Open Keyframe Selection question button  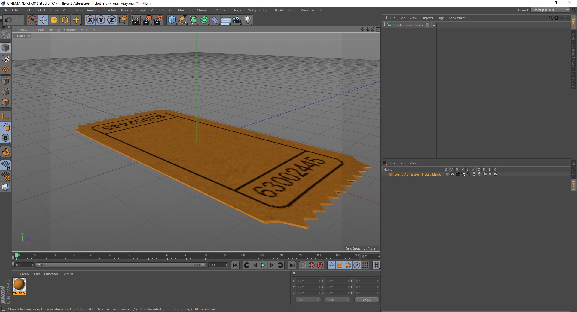click(x=320, y=265)
